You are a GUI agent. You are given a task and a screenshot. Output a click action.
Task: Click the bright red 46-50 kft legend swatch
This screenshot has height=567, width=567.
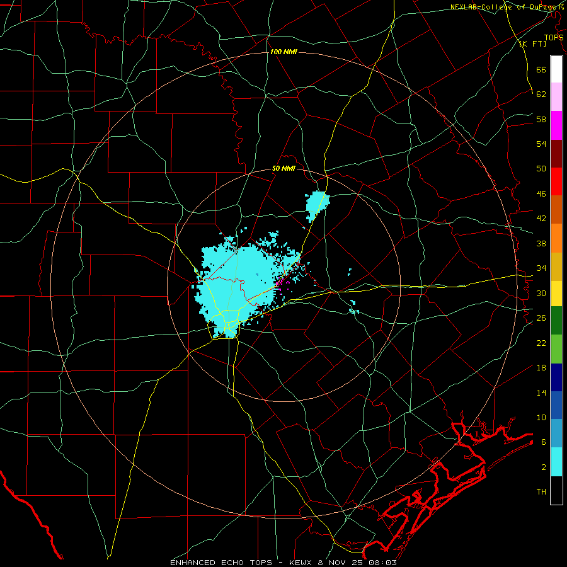click(556, 181)
